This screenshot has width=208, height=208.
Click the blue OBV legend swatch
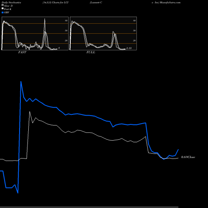pyautogui.click(x=2, y=12)
